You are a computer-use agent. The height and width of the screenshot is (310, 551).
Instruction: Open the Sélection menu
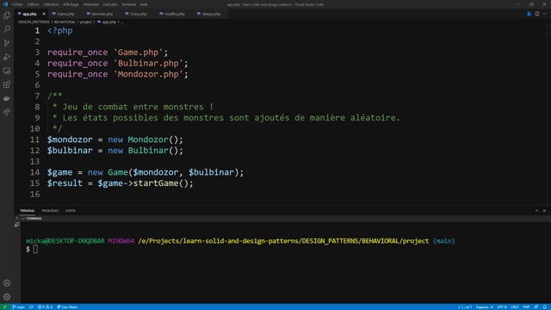(x=51, y=4)
